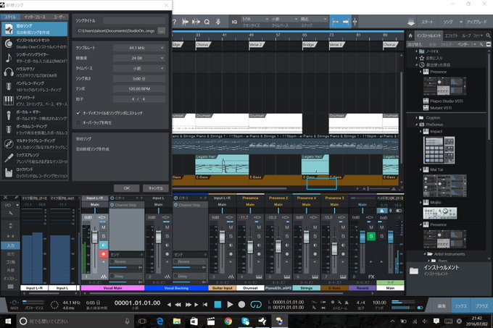Image resolution: width=493 pixels, height=328 pixels.
Task: Open the Song button dropdown arrow
Action: [461, 22]
